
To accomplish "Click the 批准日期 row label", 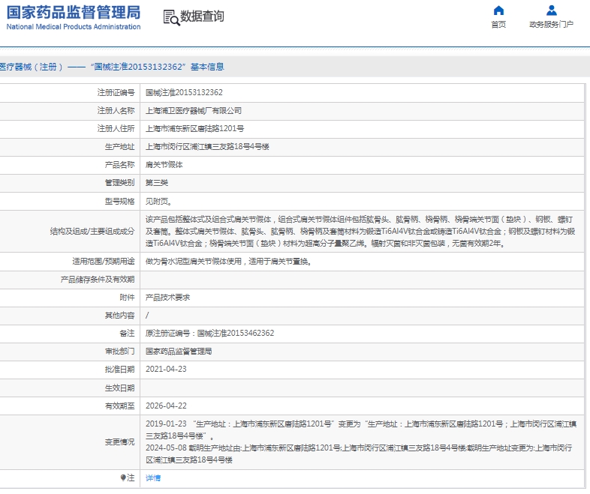I will (x=119, y=370).
